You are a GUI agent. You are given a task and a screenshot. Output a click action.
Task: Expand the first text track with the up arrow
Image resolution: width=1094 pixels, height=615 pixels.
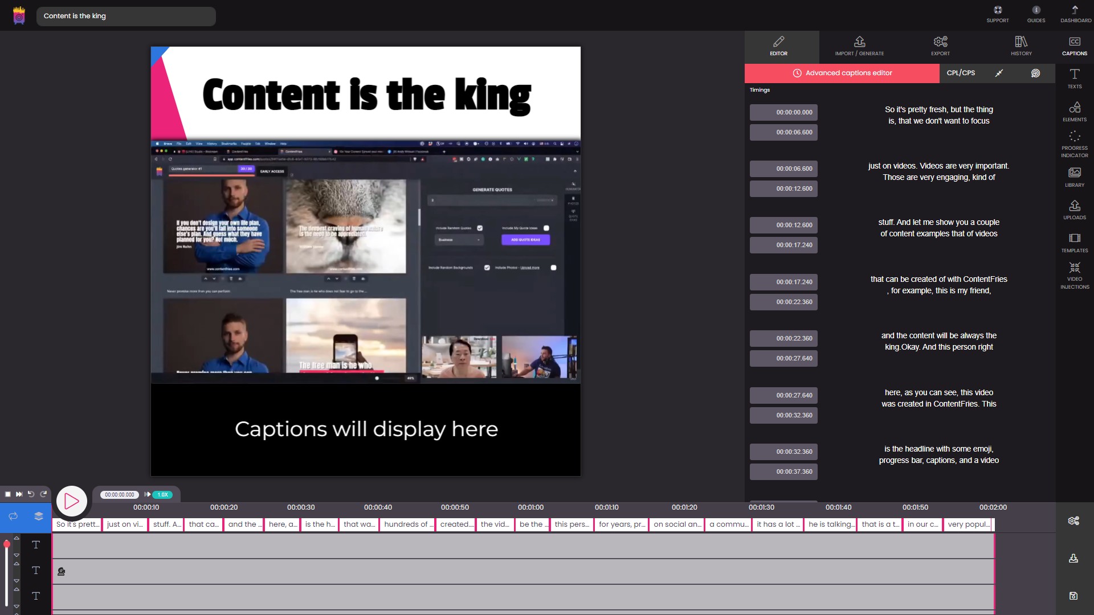pos(17,538)
